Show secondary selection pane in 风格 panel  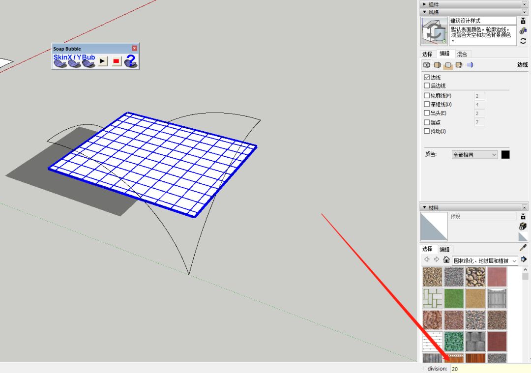523,21
